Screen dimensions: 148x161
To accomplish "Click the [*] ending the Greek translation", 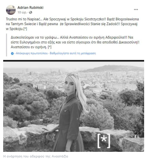I will [x=50, y=47].
